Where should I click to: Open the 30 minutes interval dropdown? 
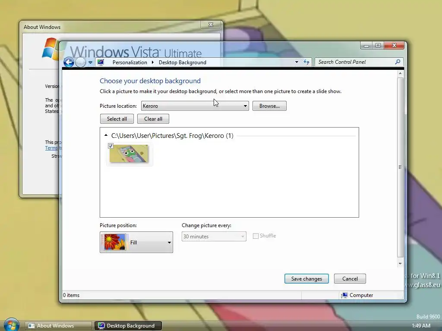point(214,237)
